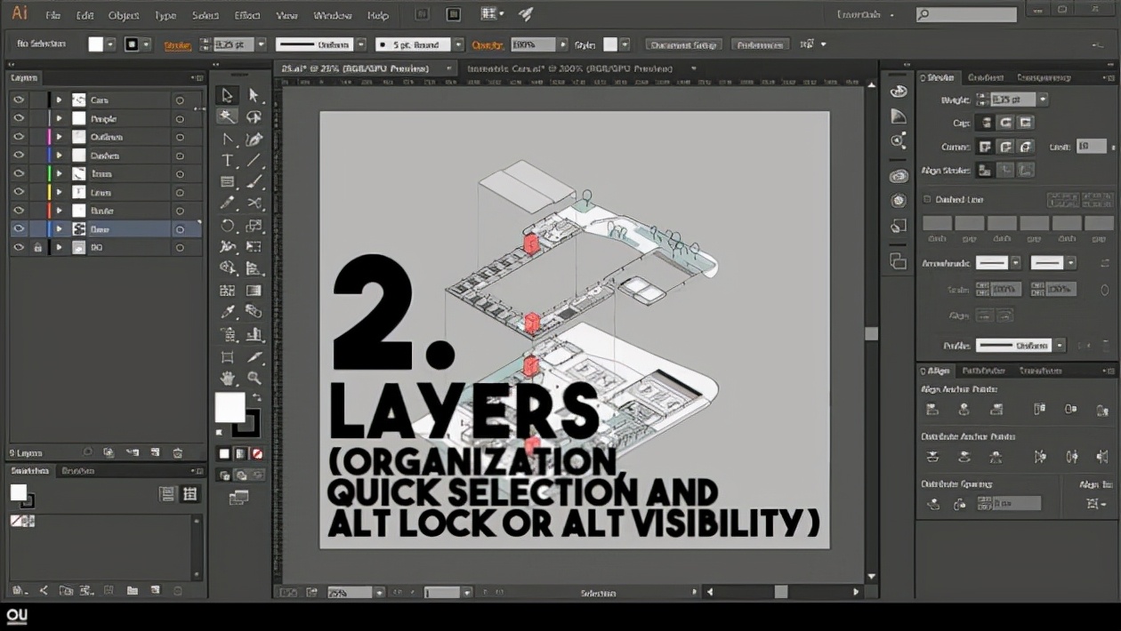
Task: Open the first Arrowheads dropdown
Action: (1015, 263)
